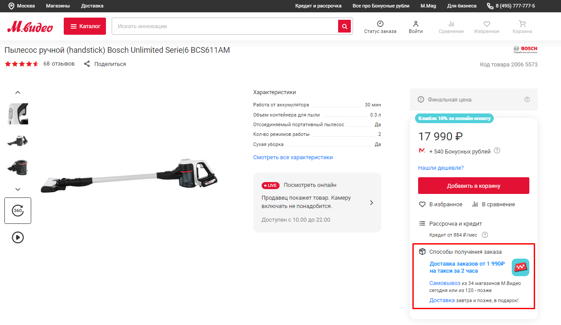Click the red search magnifier button

(345, 26)
